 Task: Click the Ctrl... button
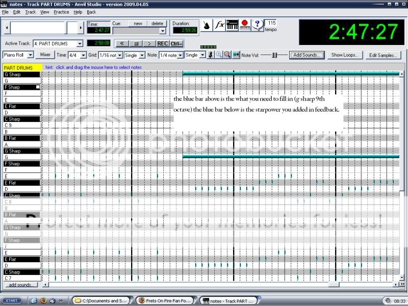click(176, 43)
